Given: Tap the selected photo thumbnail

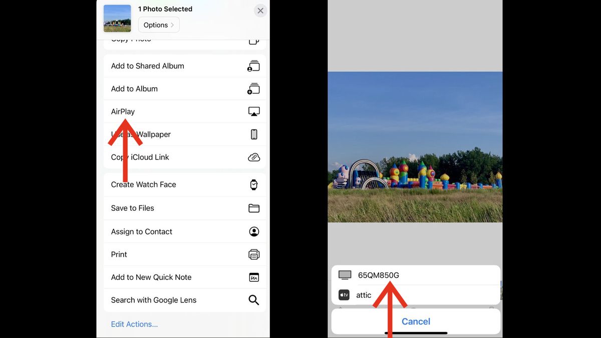Looking at the screenshot, I should point(117,19).
